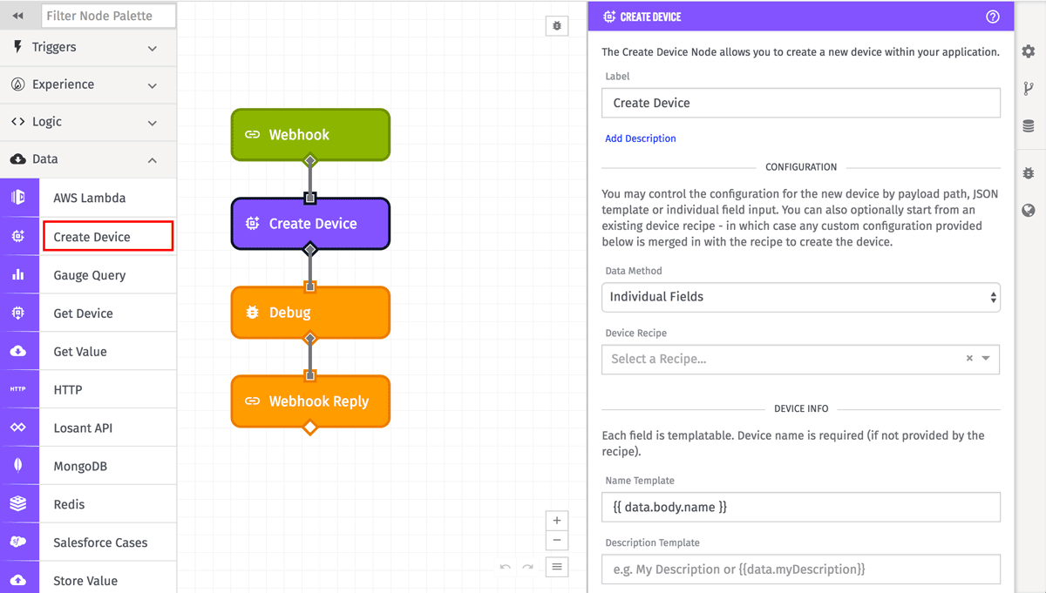The width and height of the screenshot is (1046, 593).
Task: Undo the last canvas change
Action: click(x=506, y=567)
